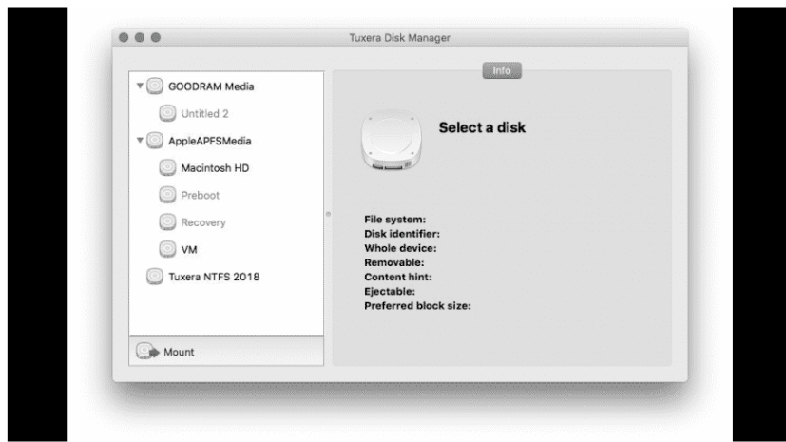Collapse the AppleAPFSMedia disclosure triangle

point(139,141)
